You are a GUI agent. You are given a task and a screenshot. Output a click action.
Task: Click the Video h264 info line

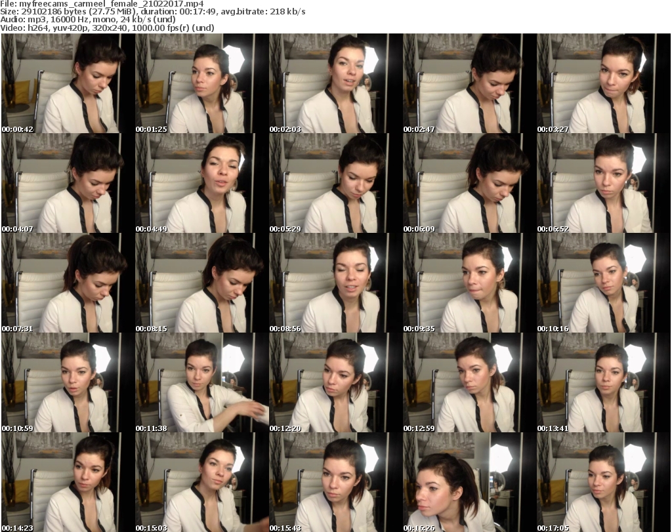(x=107, y=28)
